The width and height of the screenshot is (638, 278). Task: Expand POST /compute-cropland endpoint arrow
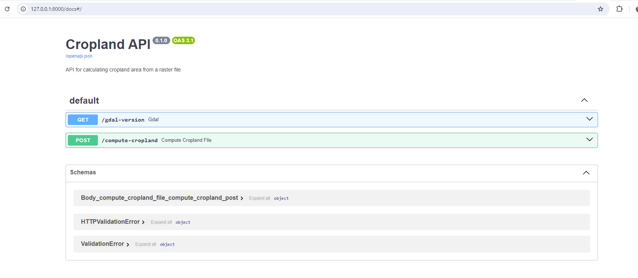590,140
